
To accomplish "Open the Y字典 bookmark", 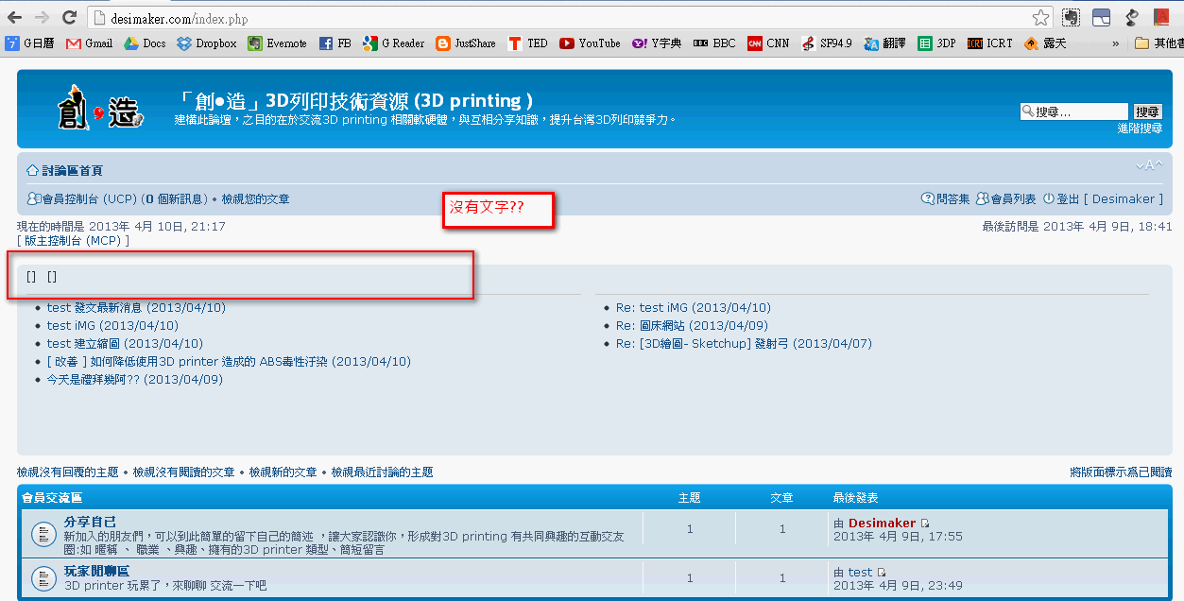I will 657,43.
